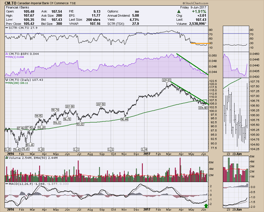The image size is (264, 212).
Task: Click the Ask price 107.54
Action: pyautogui.click(x=56, y=12)
